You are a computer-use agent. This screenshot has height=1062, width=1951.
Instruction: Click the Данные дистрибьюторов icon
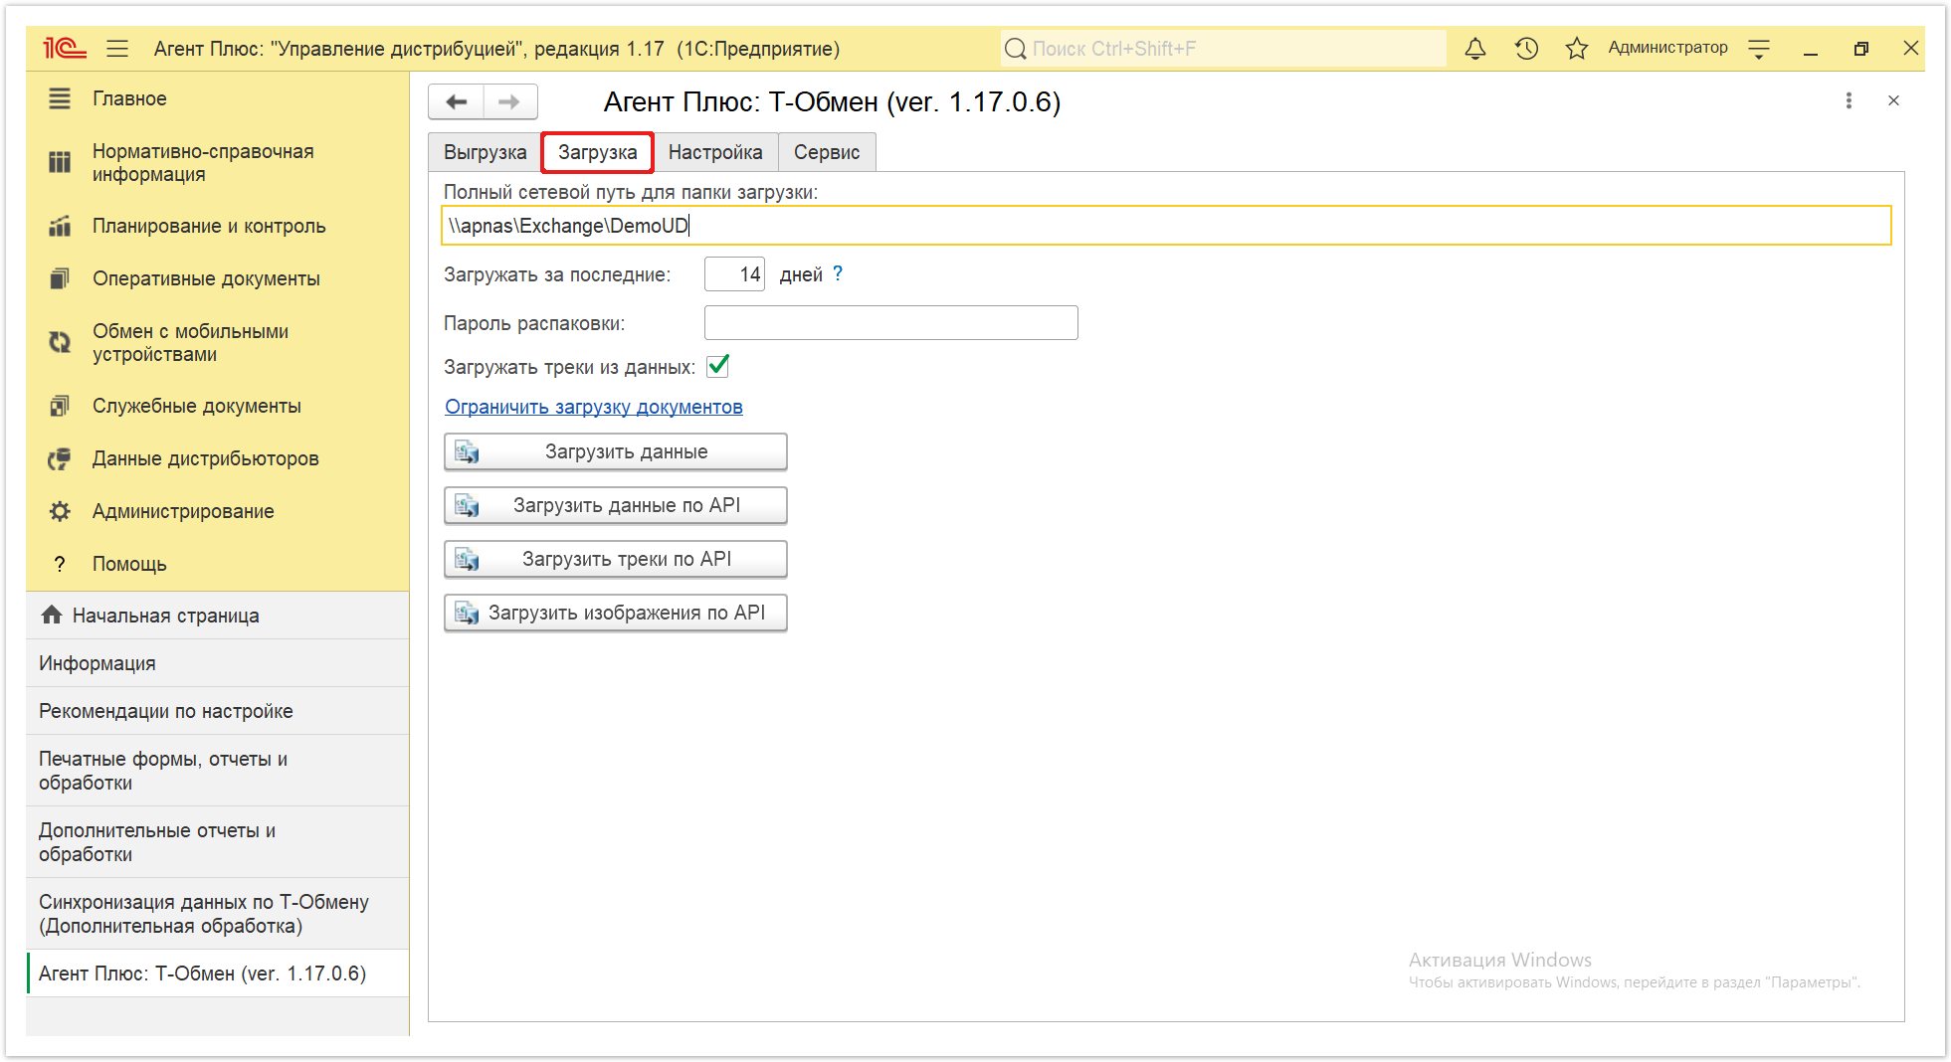[60, 458]
